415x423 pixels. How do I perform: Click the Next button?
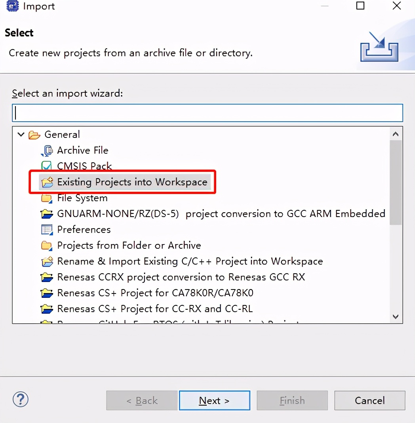click(214, 400)
